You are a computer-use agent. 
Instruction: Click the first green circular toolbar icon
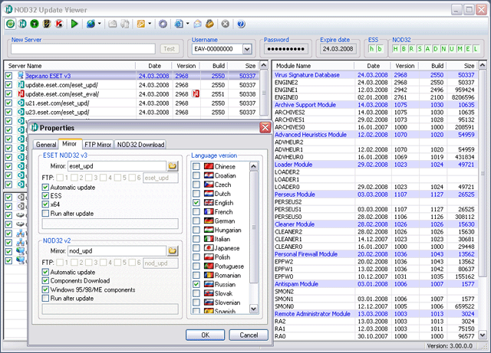click(x=10, y=24)
